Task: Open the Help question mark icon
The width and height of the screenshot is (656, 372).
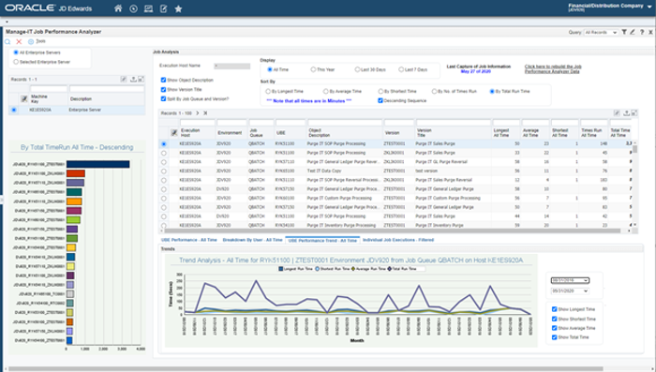Action: coord(642,32)
